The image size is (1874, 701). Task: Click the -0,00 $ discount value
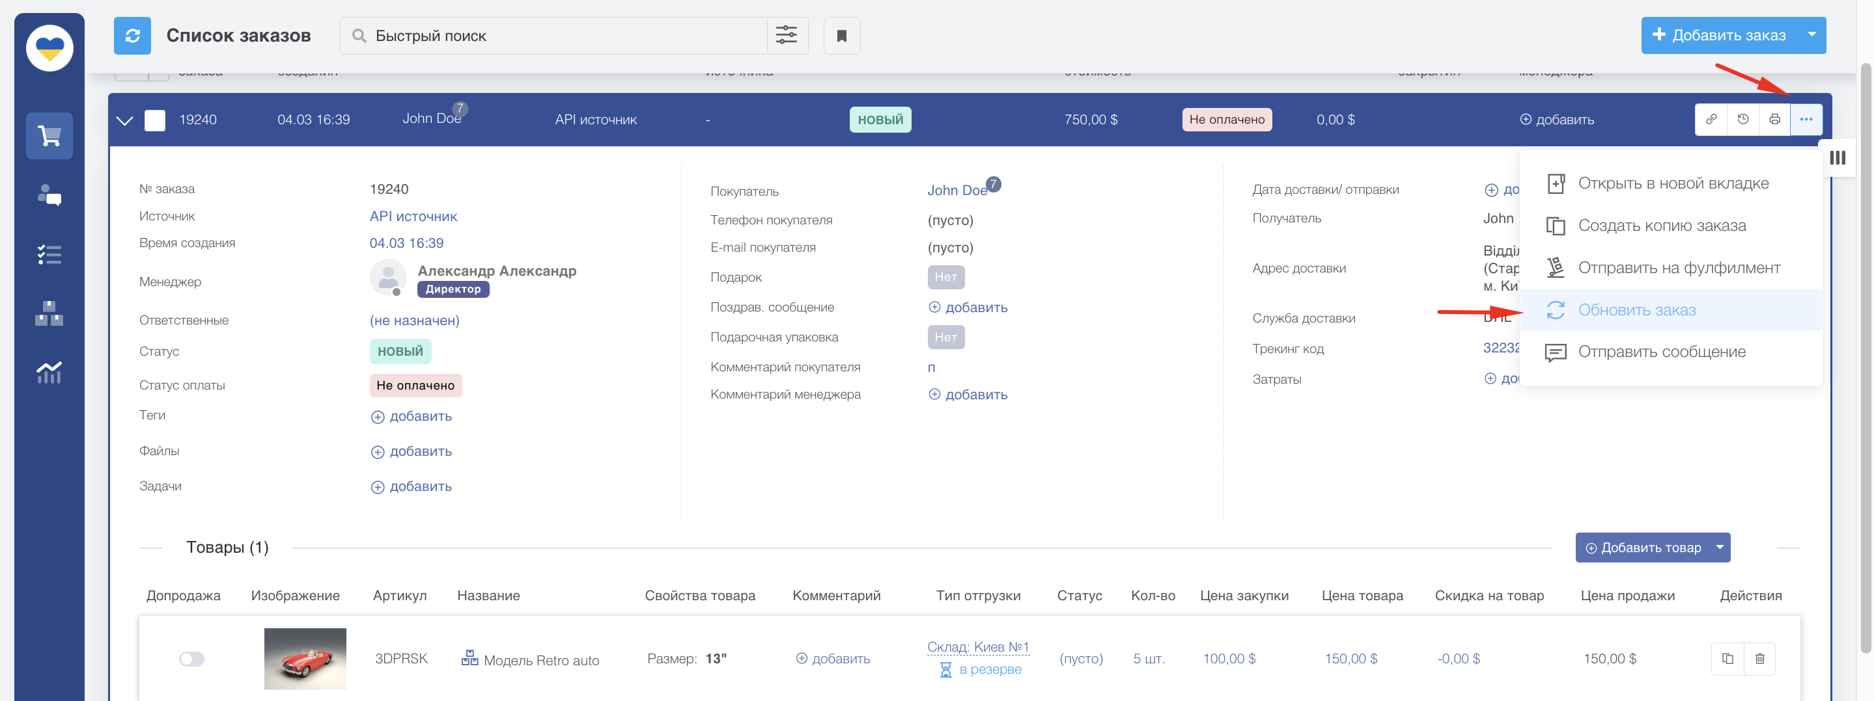pos(1458,659)
